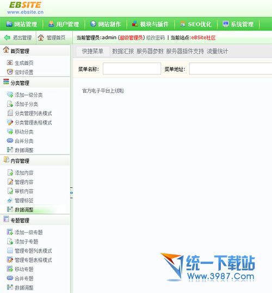Open the 用户管理 top menu
Screen dimensions: 272x293
(x=64, y=24)
